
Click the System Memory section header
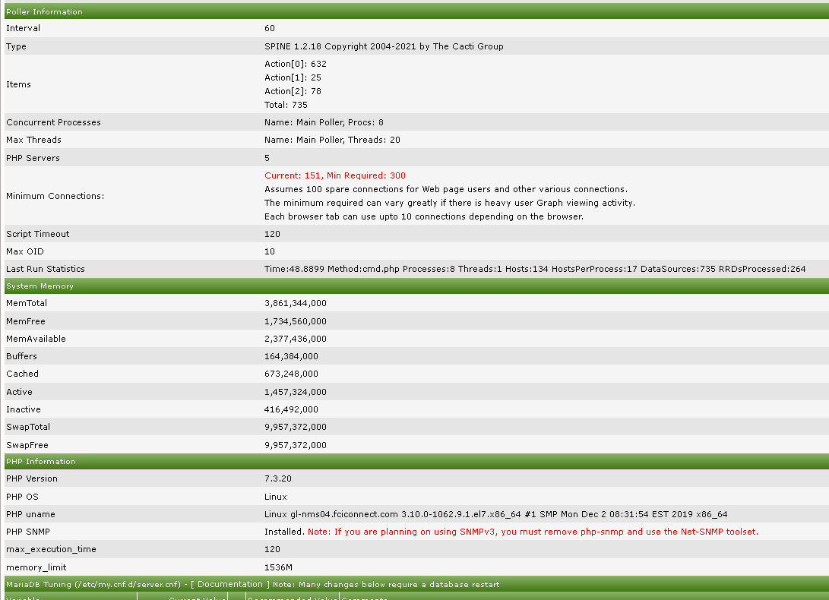(416, 286)
